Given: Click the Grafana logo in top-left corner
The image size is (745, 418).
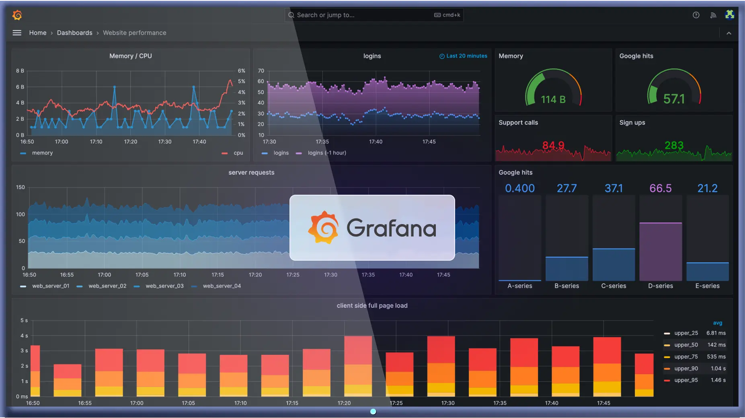Looking at the screenshot, I should click(17, 15).
